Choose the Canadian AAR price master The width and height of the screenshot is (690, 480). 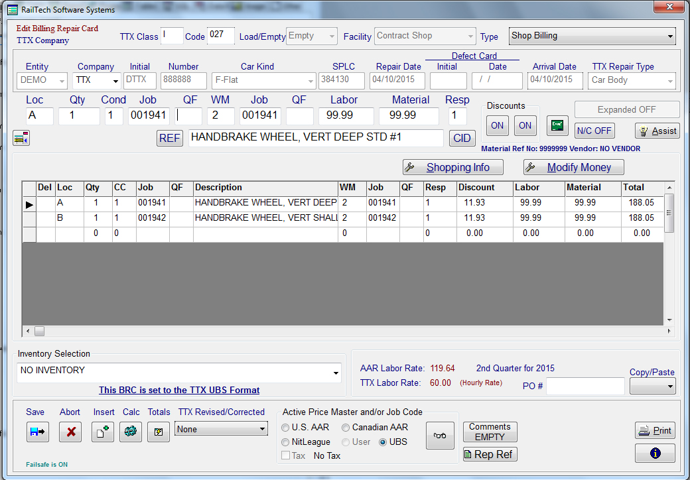346,428
